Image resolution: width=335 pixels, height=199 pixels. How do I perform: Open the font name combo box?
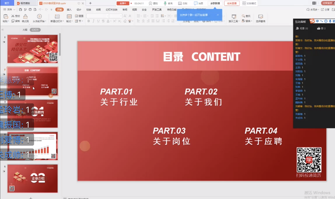pyautogui.click(x=98, y=16)
